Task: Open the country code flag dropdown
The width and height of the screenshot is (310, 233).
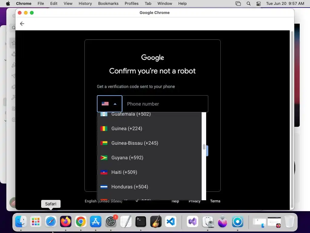Action: click(110, 104)
